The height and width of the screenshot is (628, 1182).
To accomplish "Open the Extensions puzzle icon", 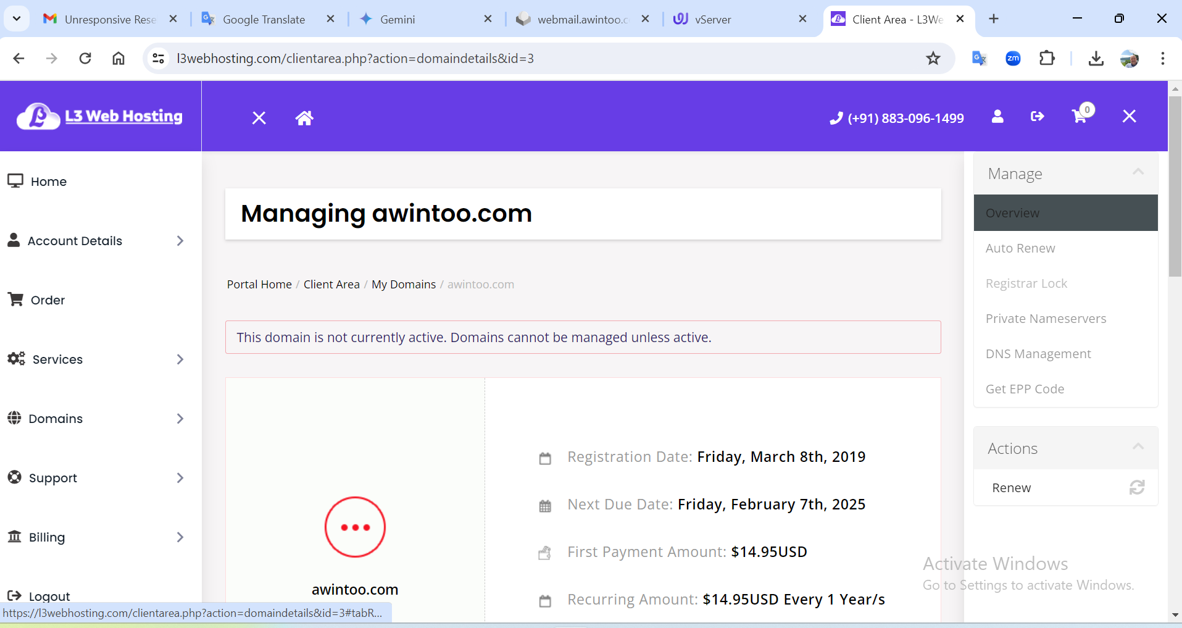I will (1047, 58).
